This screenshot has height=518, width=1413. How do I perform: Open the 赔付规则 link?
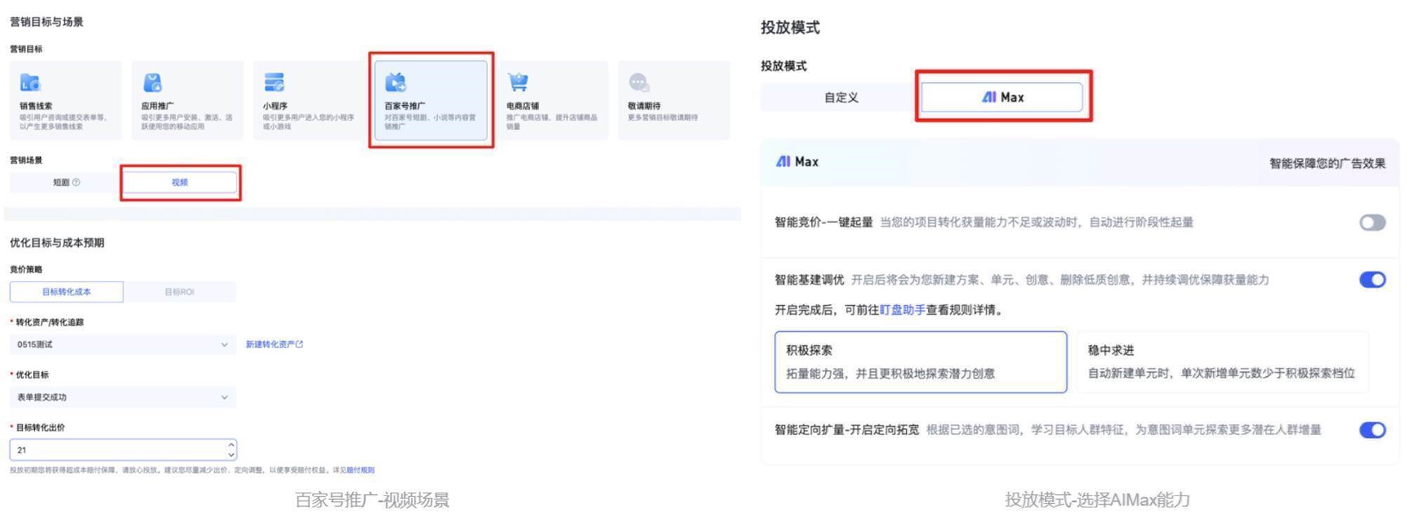pos(360,470)
